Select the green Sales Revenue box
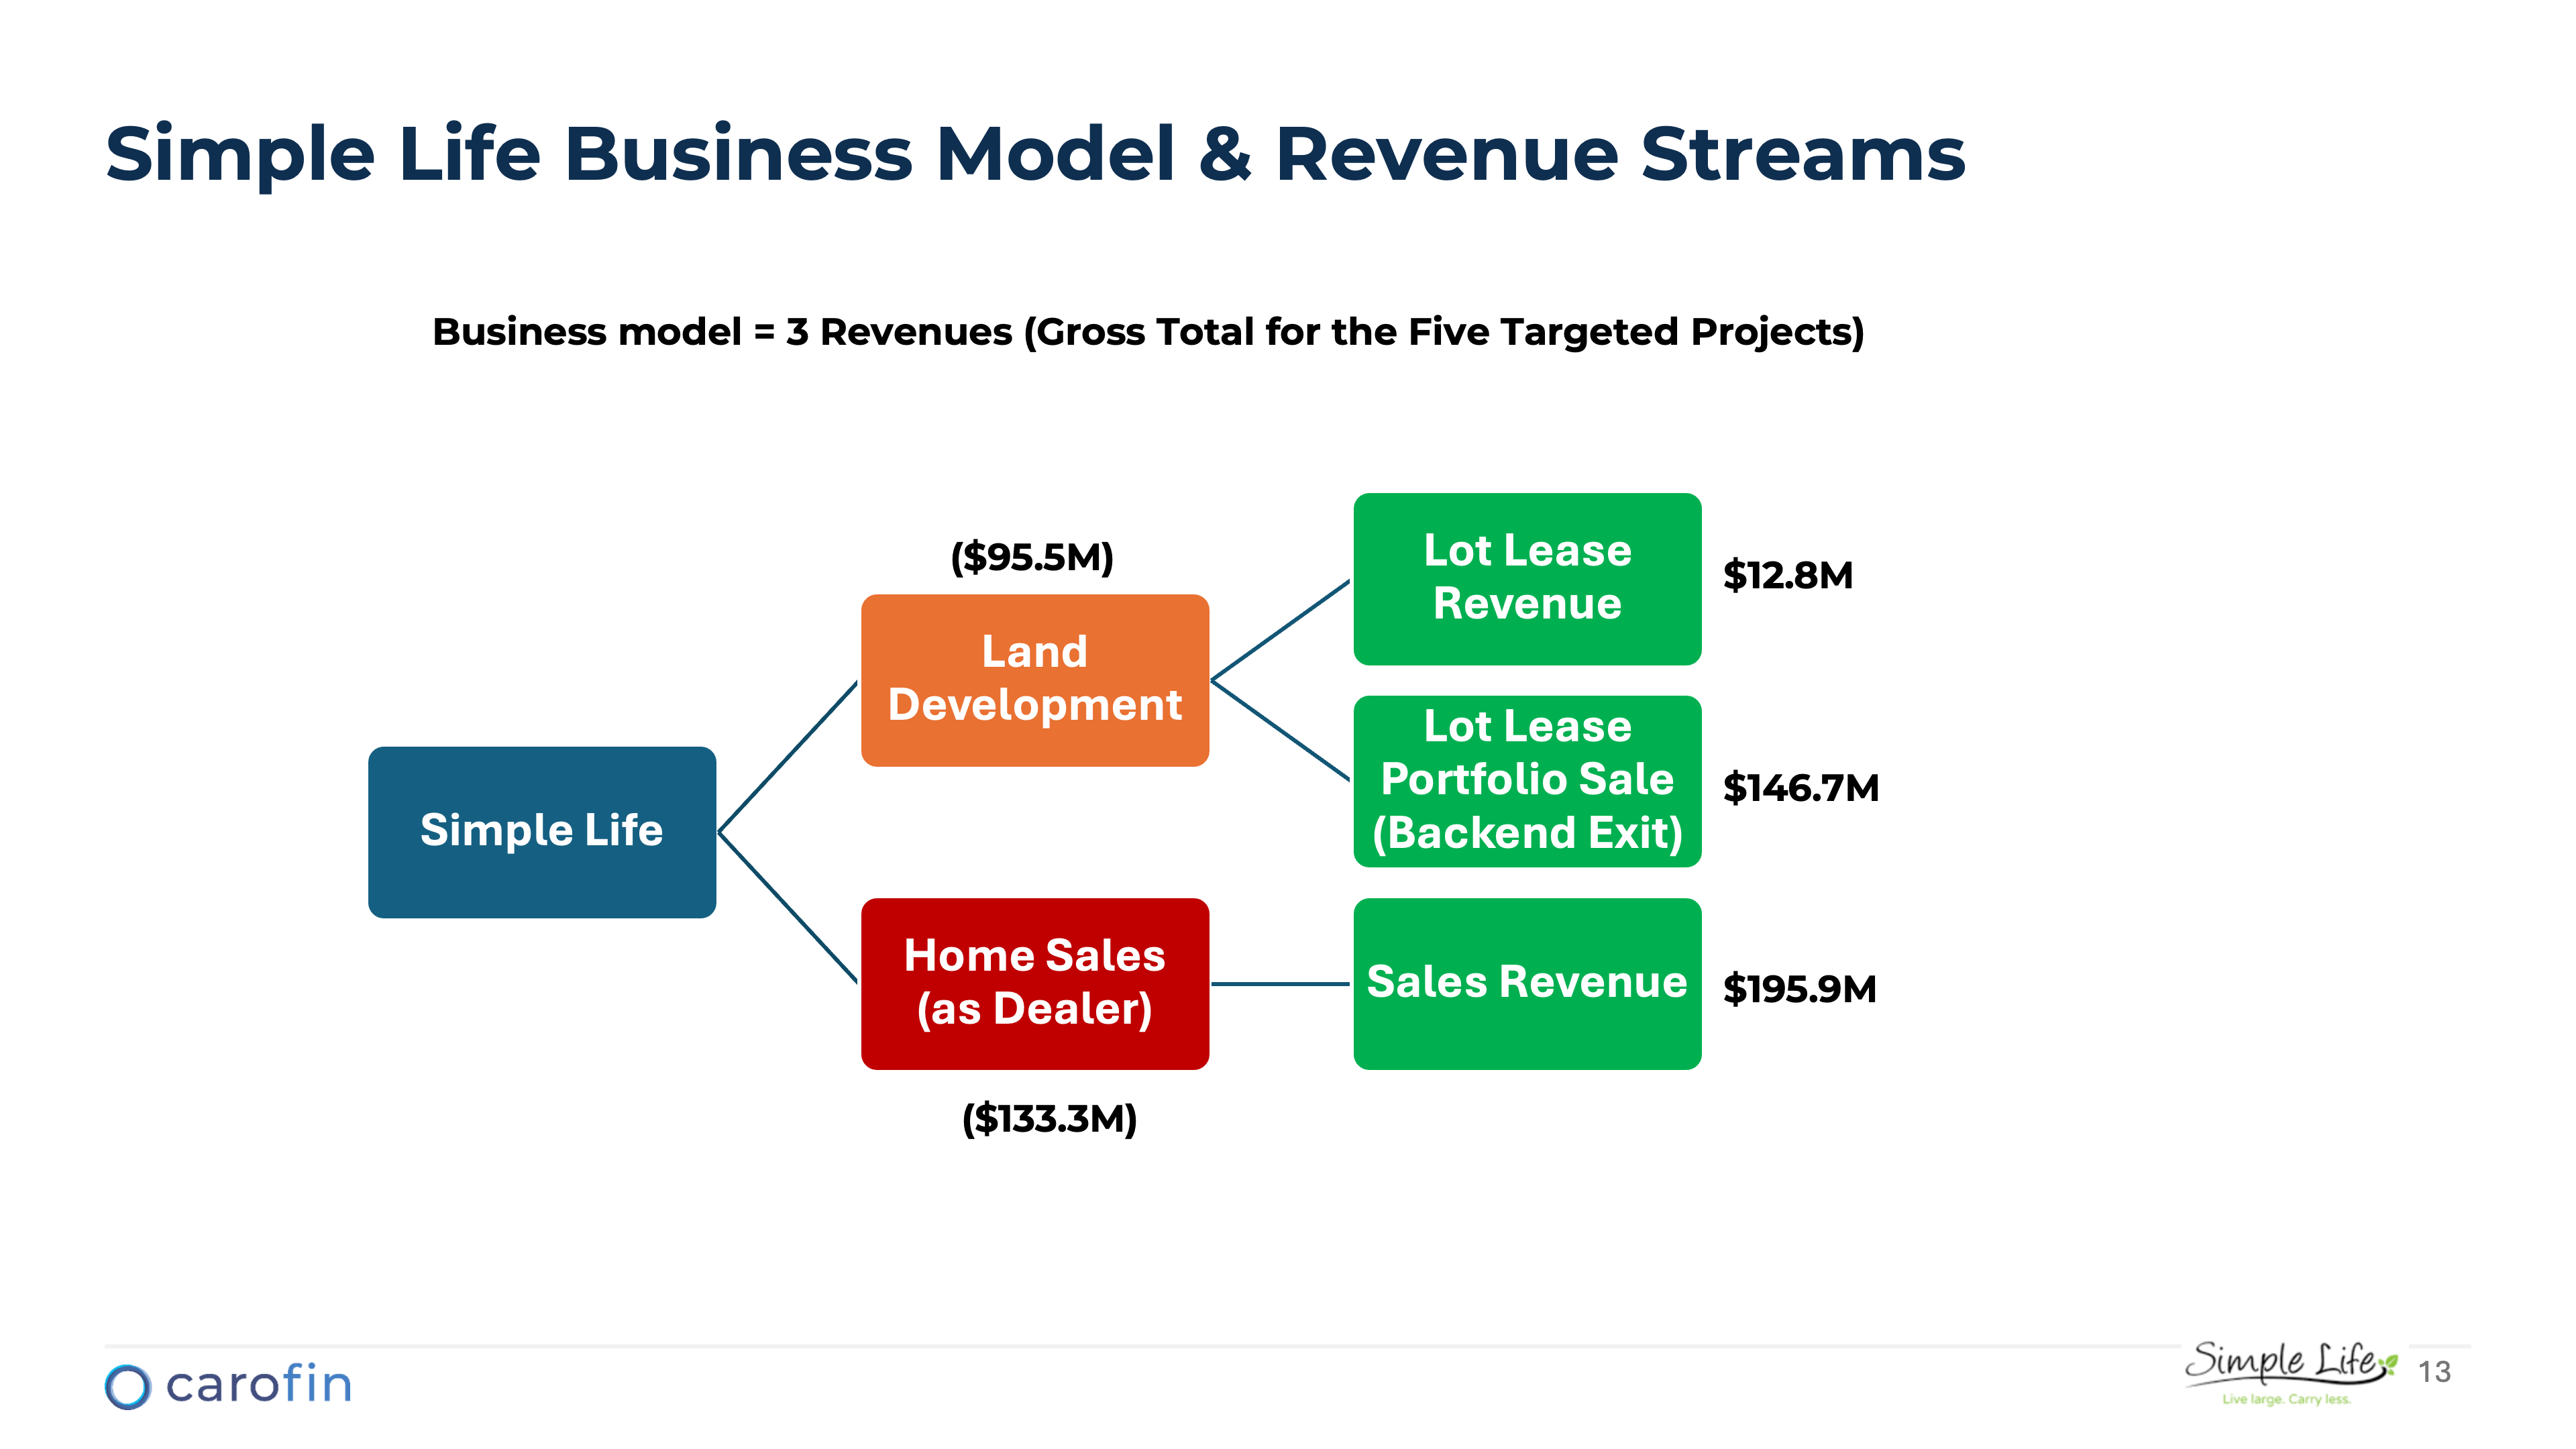The image size is (2576, 1449). point(1526,983)
